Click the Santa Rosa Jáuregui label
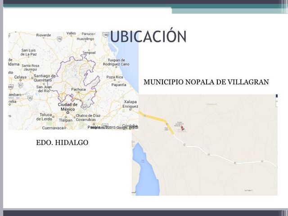288x216 pixels. click(x=31, y=67)
